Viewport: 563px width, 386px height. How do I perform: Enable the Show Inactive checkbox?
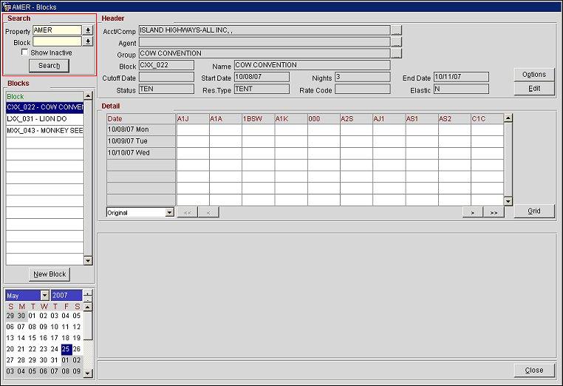coord(25,53)
